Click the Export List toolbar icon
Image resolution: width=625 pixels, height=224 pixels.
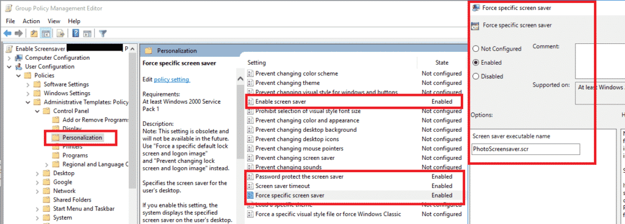[60, 34]
